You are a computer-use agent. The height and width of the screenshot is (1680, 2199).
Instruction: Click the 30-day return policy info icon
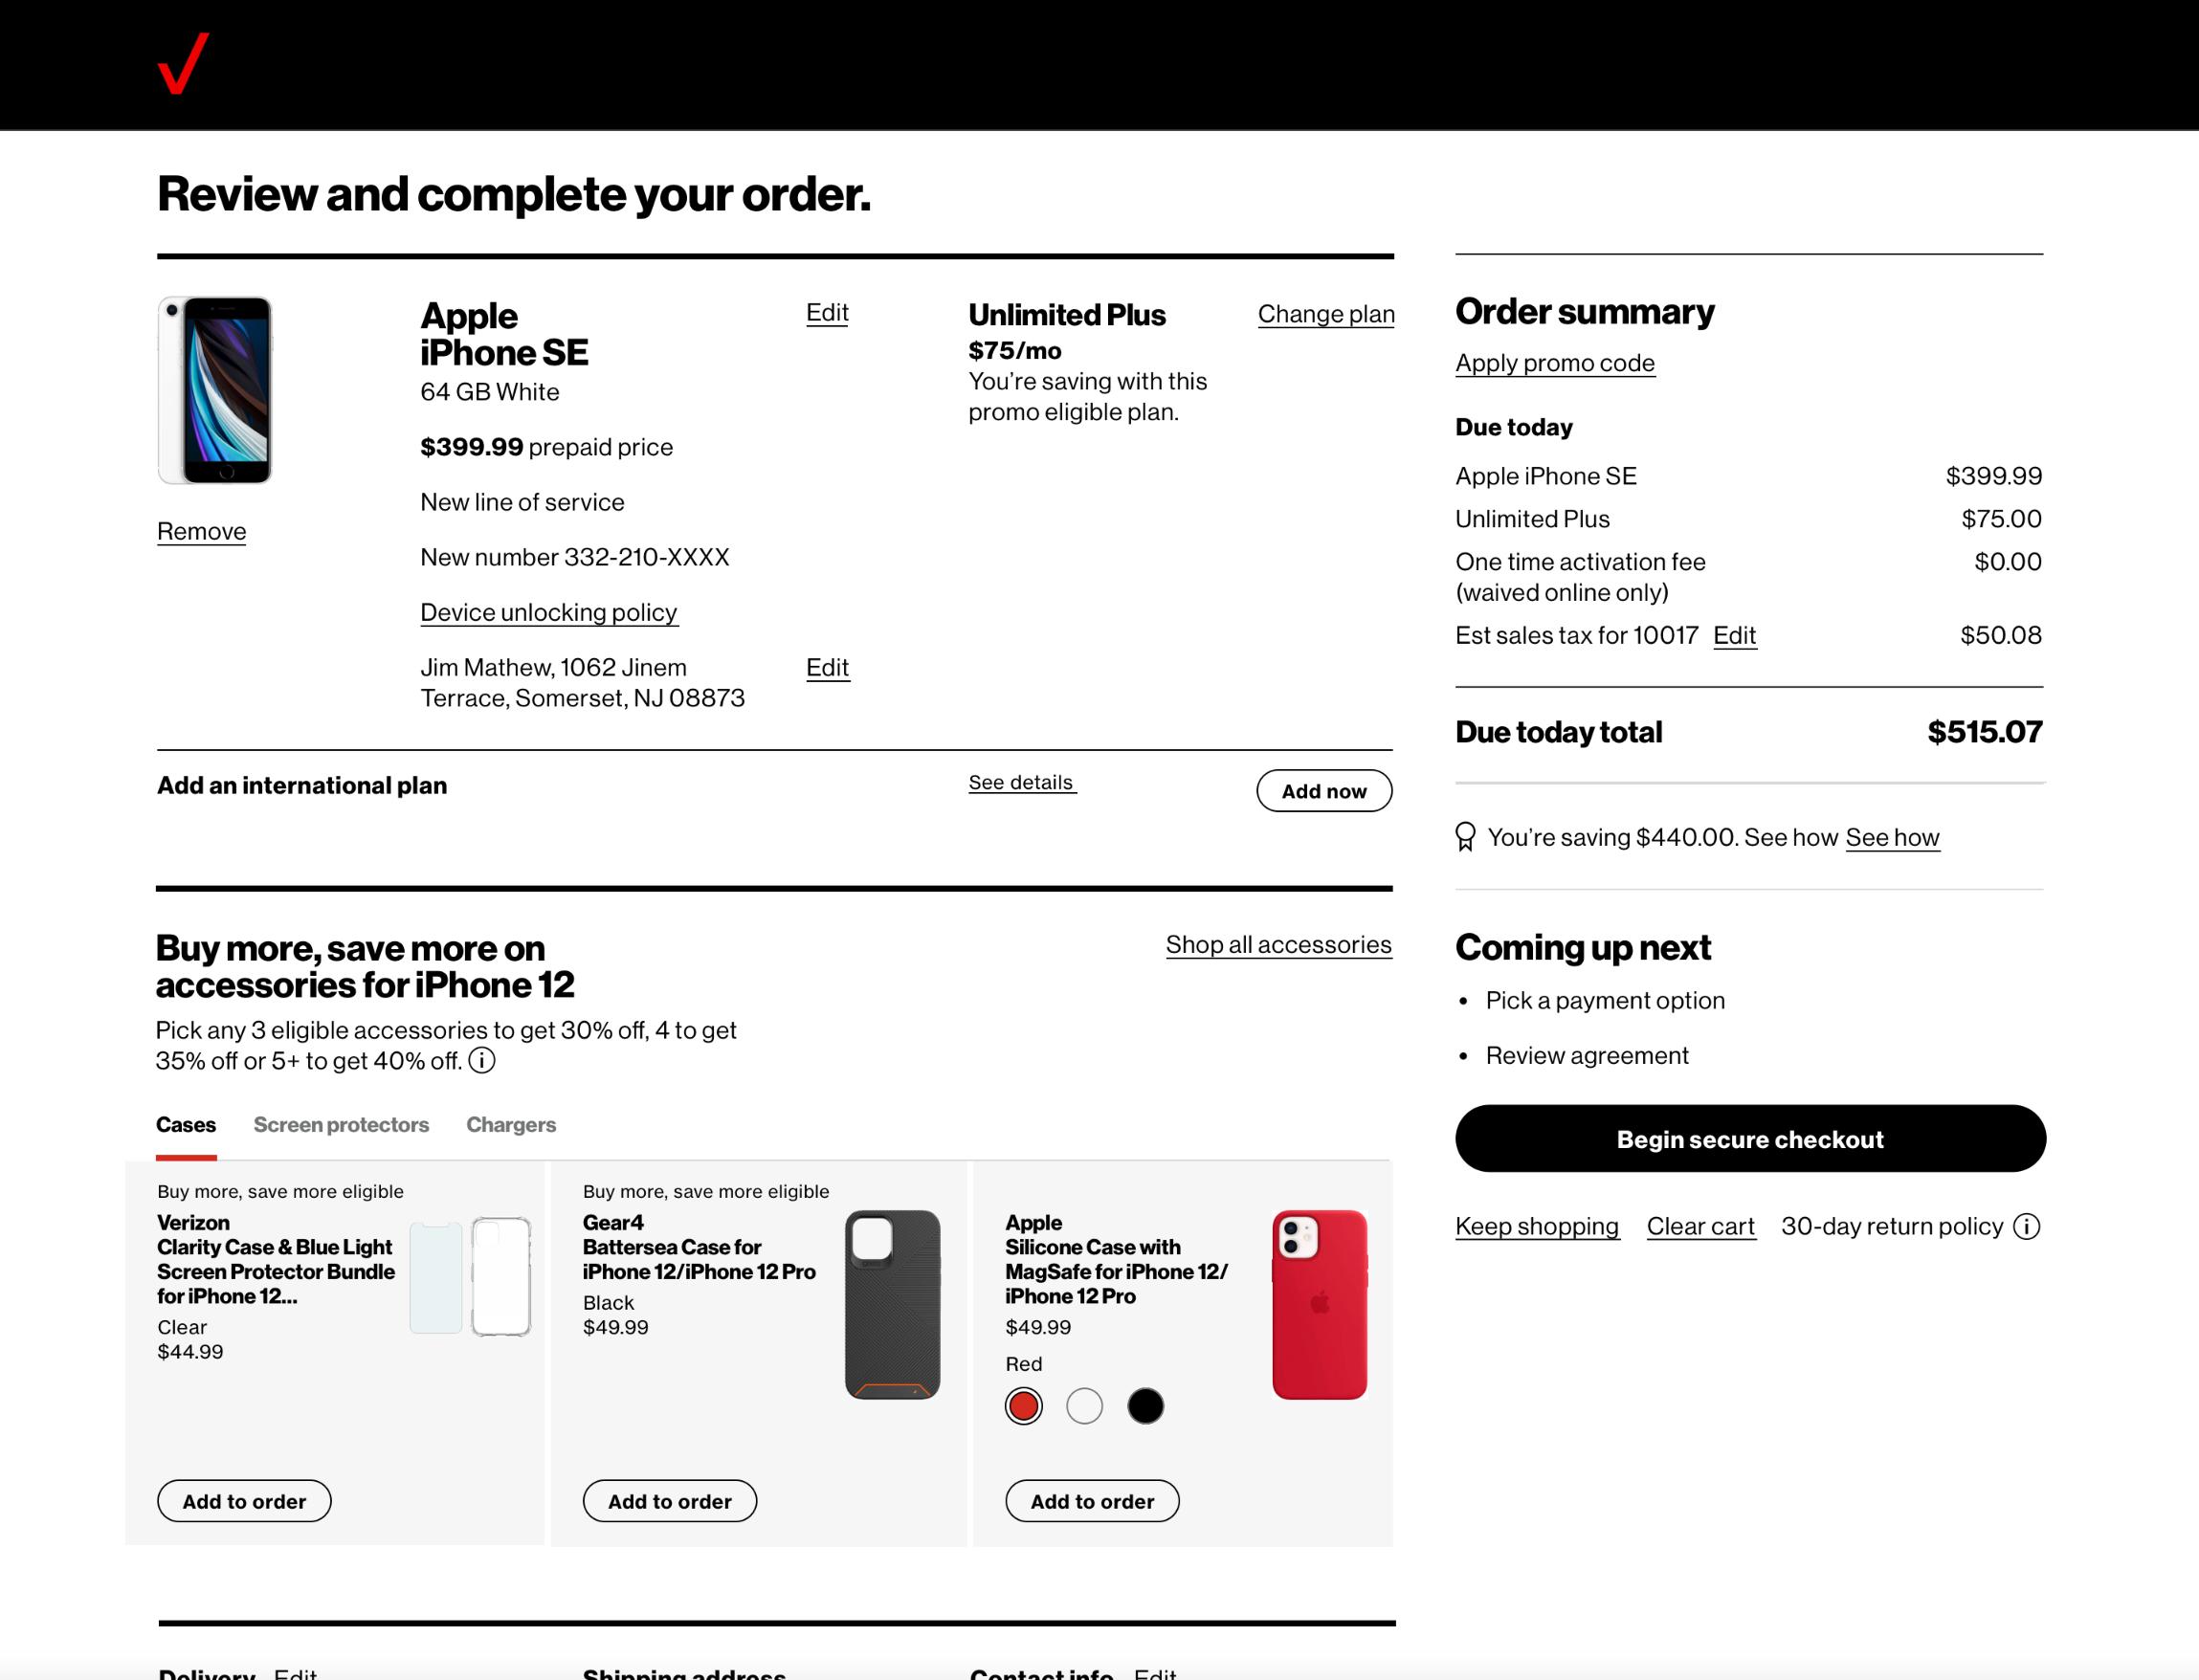tap(2026, 1227)
